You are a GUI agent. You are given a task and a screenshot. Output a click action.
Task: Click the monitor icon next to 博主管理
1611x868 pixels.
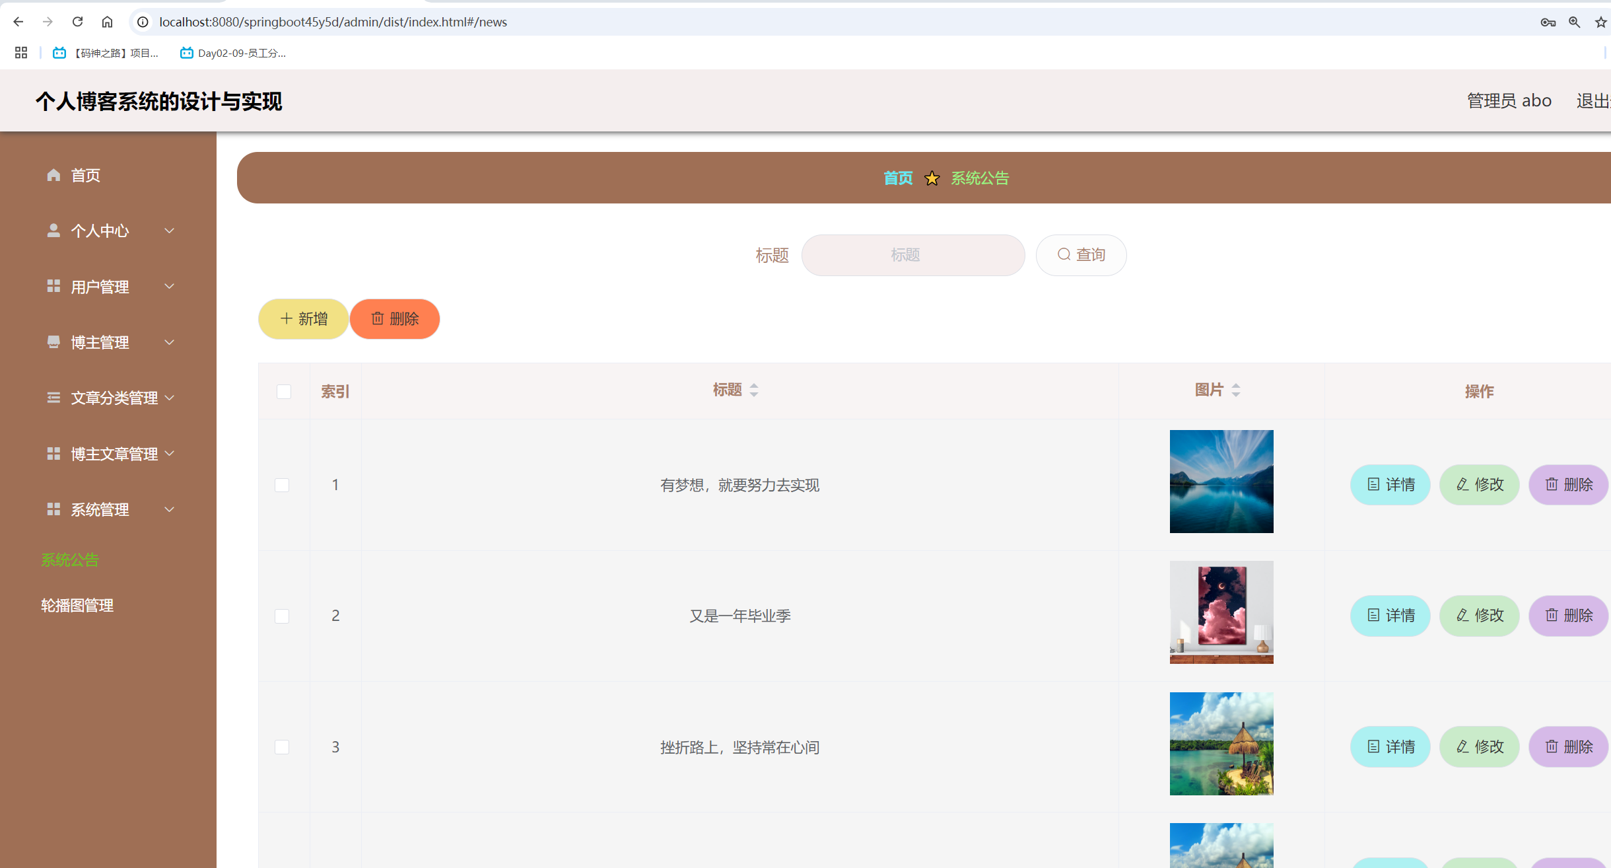click(x=53, y=342)
